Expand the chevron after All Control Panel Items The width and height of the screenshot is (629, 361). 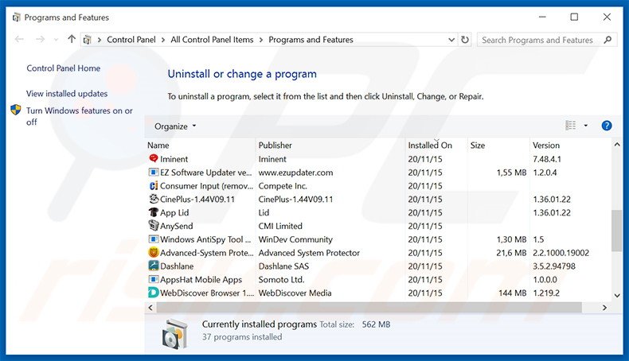tap(261, 40)
